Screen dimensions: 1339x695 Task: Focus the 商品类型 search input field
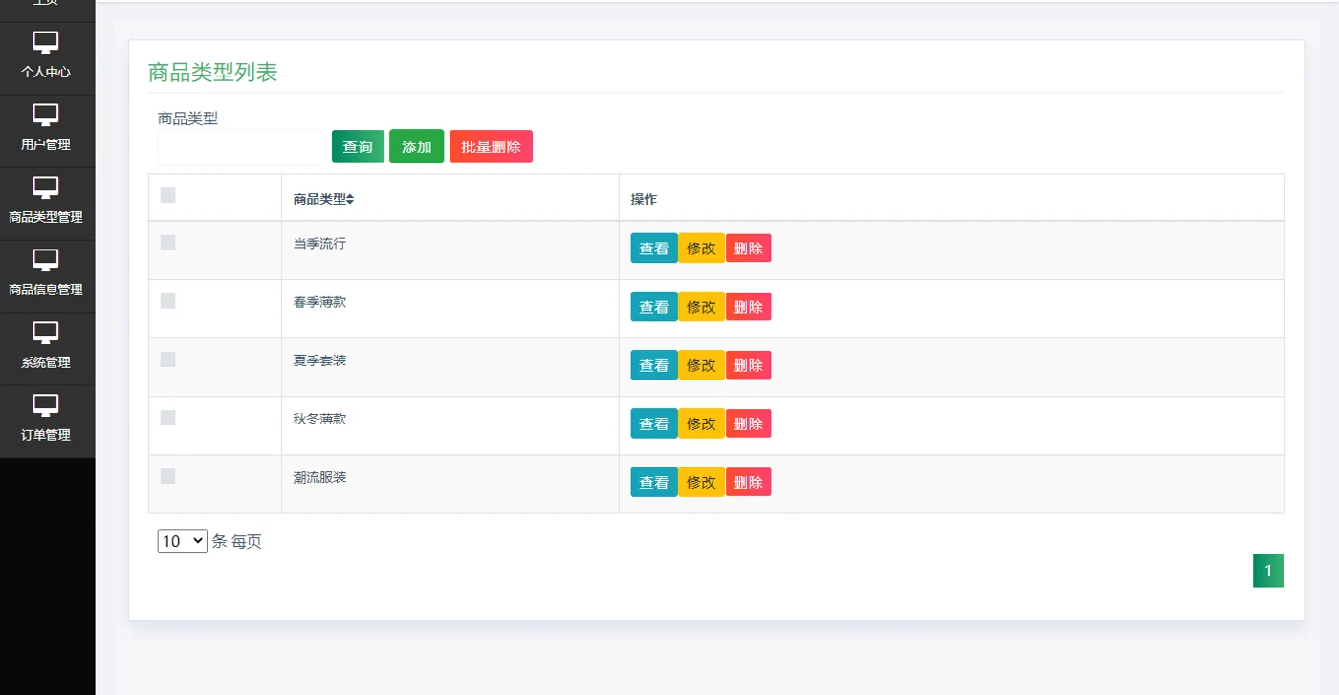pos(242,147)
